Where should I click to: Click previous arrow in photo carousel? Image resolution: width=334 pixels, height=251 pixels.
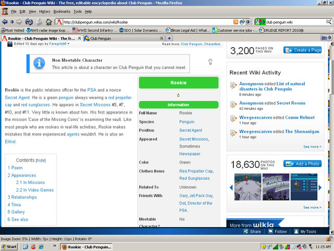pos(231,187)
